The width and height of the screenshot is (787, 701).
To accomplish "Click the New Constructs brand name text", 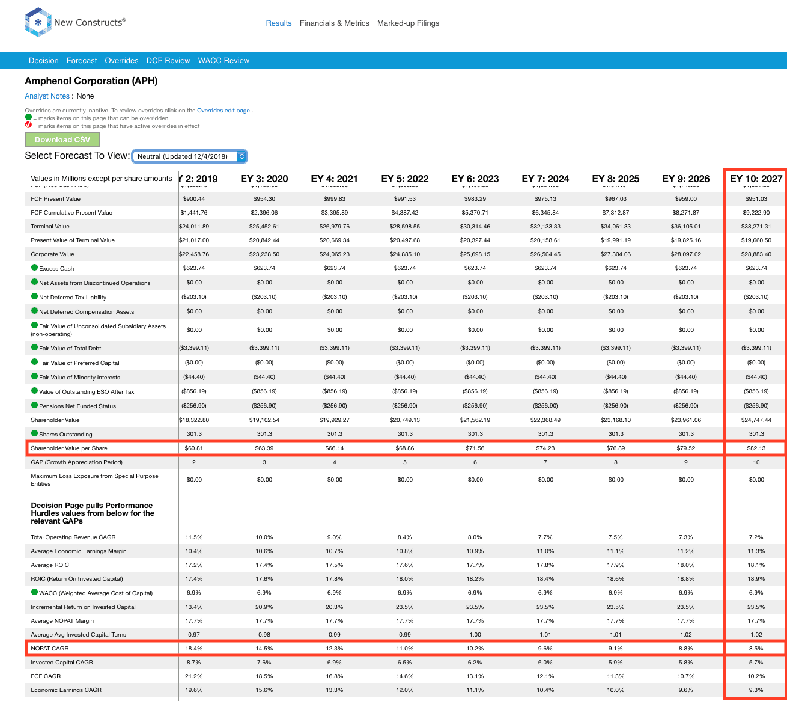I will click(90, 22).
